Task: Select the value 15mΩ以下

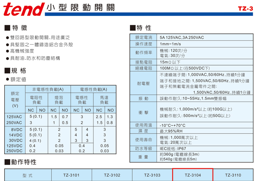Action: pyautogui.click(x=170, y=62)
